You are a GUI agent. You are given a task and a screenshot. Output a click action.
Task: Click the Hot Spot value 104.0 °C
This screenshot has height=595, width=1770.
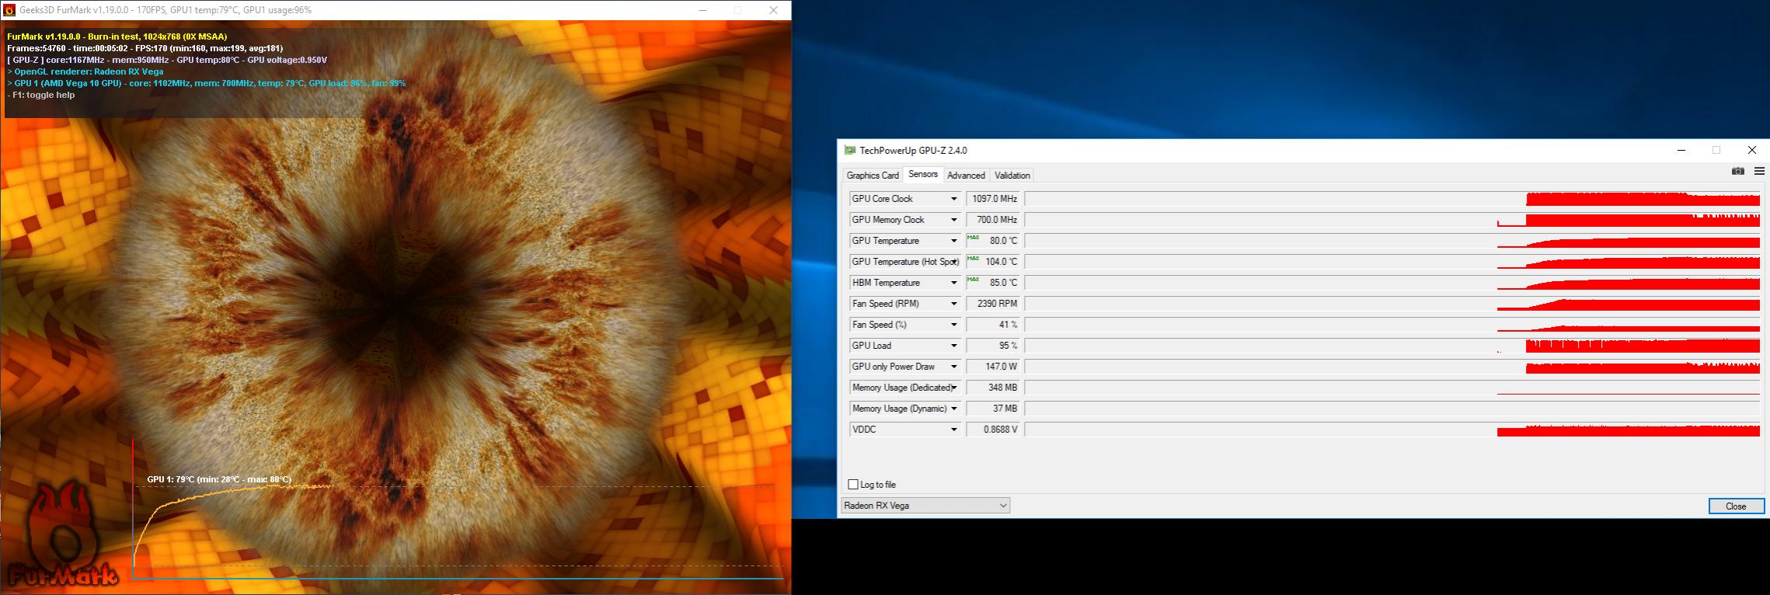tap(994, 262)
